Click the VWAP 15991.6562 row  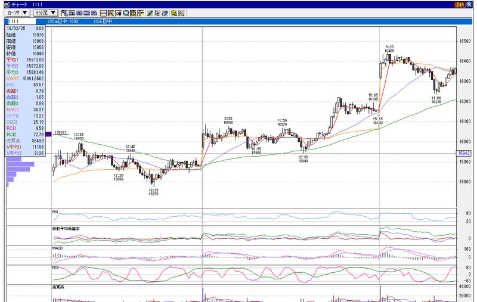pyautogui.click(x=25, y=79)
